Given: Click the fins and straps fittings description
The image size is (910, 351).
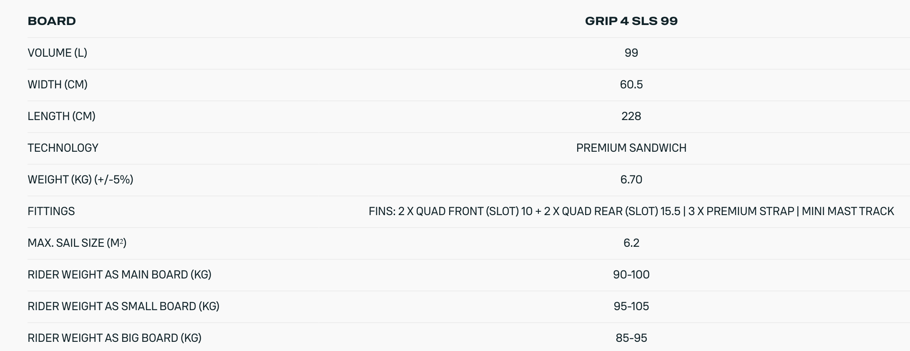Looking at the screenshot, I should [631, 211].
